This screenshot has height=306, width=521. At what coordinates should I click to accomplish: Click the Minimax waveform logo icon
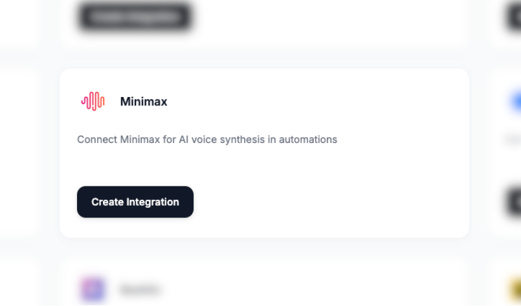pyautogui.click(x=93, y=102)
